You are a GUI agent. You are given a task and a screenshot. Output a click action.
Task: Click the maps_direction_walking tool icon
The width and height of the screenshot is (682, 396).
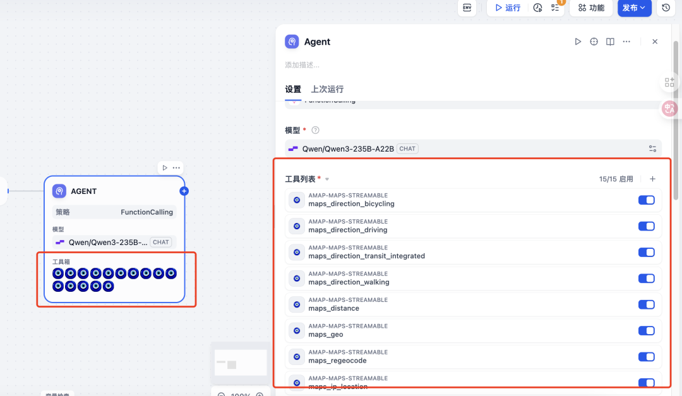(297, 279)
